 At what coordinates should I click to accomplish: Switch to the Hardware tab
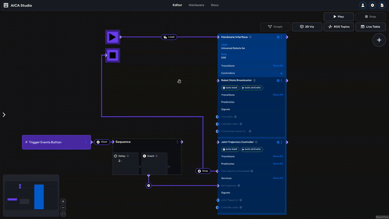tap(196, 5)
